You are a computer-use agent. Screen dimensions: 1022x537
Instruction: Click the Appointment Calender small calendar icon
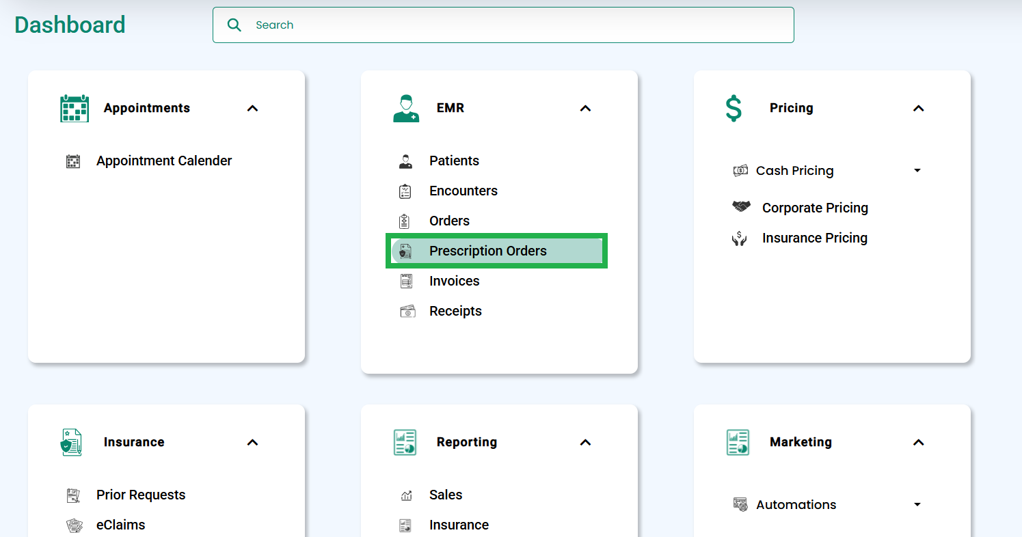point(73,161)
